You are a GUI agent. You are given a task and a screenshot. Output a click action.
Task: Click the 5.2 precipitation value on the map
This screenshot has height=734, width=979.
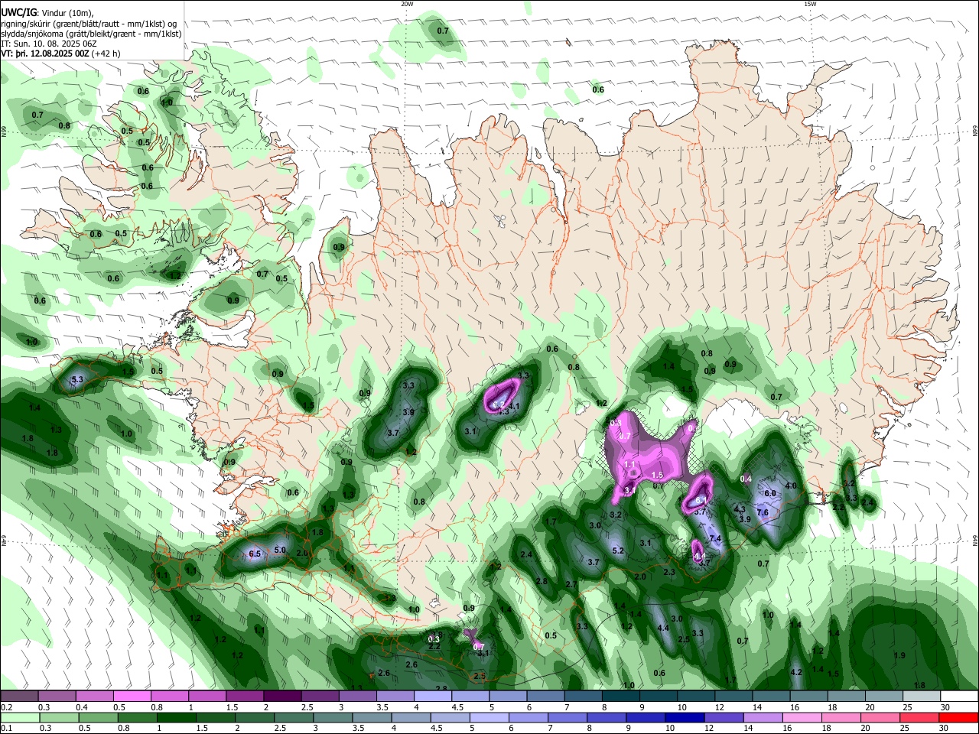[618, 550]
